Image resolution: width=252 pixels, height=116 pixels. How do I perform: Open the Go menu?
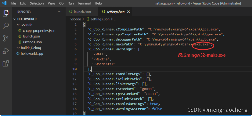pyautogui.click(x=61, y=3)
